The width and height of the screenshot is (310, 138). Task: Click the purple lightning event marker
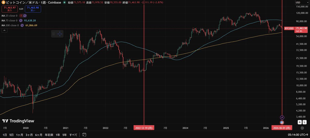pos(282,117)
